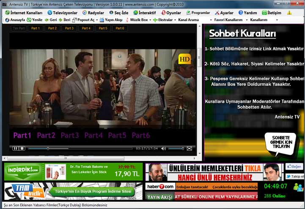This screenshot has width=305, height=209.
Task: Open Yardım help
Action: pyautogui.click(x=247, y=13)
